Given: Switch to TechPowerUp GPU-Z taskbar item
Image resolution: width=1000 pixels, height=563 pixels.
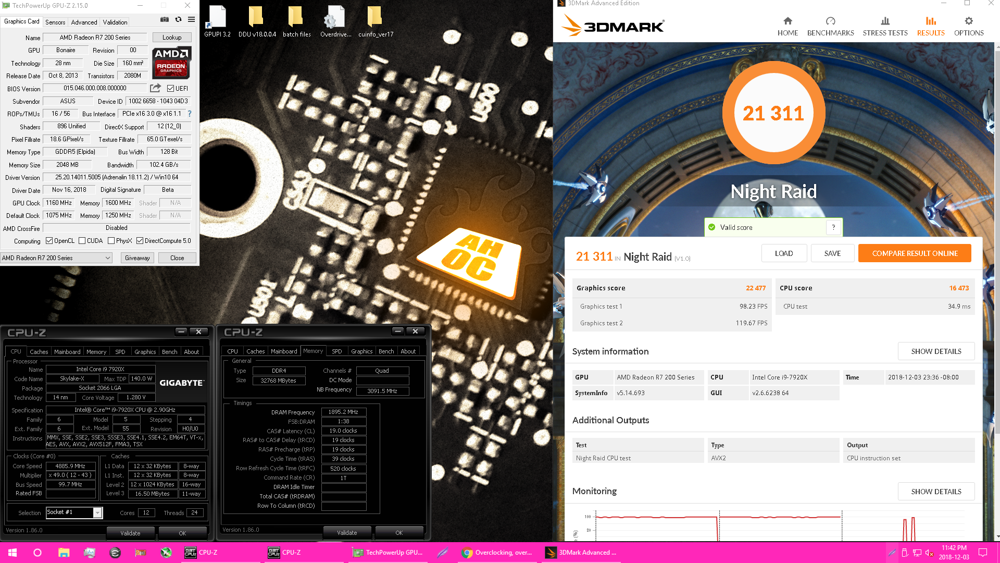Looking at the screenshot, I should (x=389, y=553).
